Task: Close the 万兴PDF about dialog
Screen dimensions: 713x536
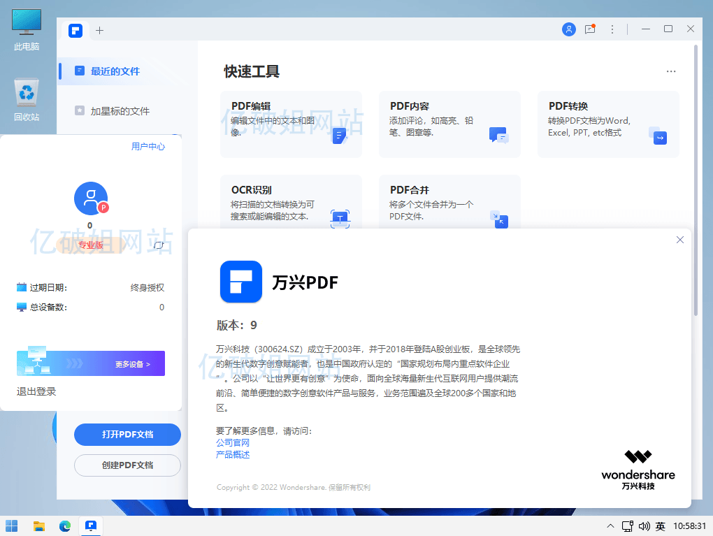Action: (680, 240)
